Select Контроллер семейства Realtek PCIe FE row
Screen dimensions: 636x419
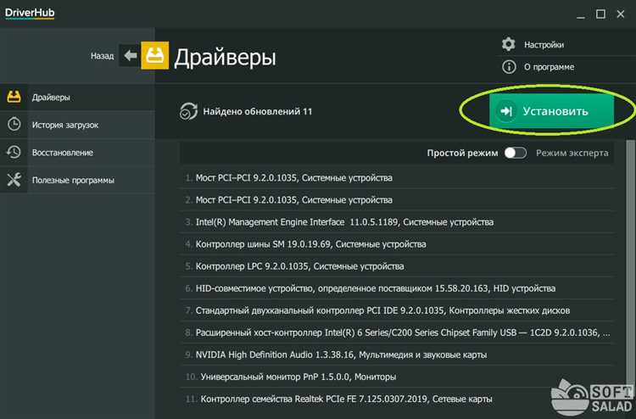click(397, 399)
